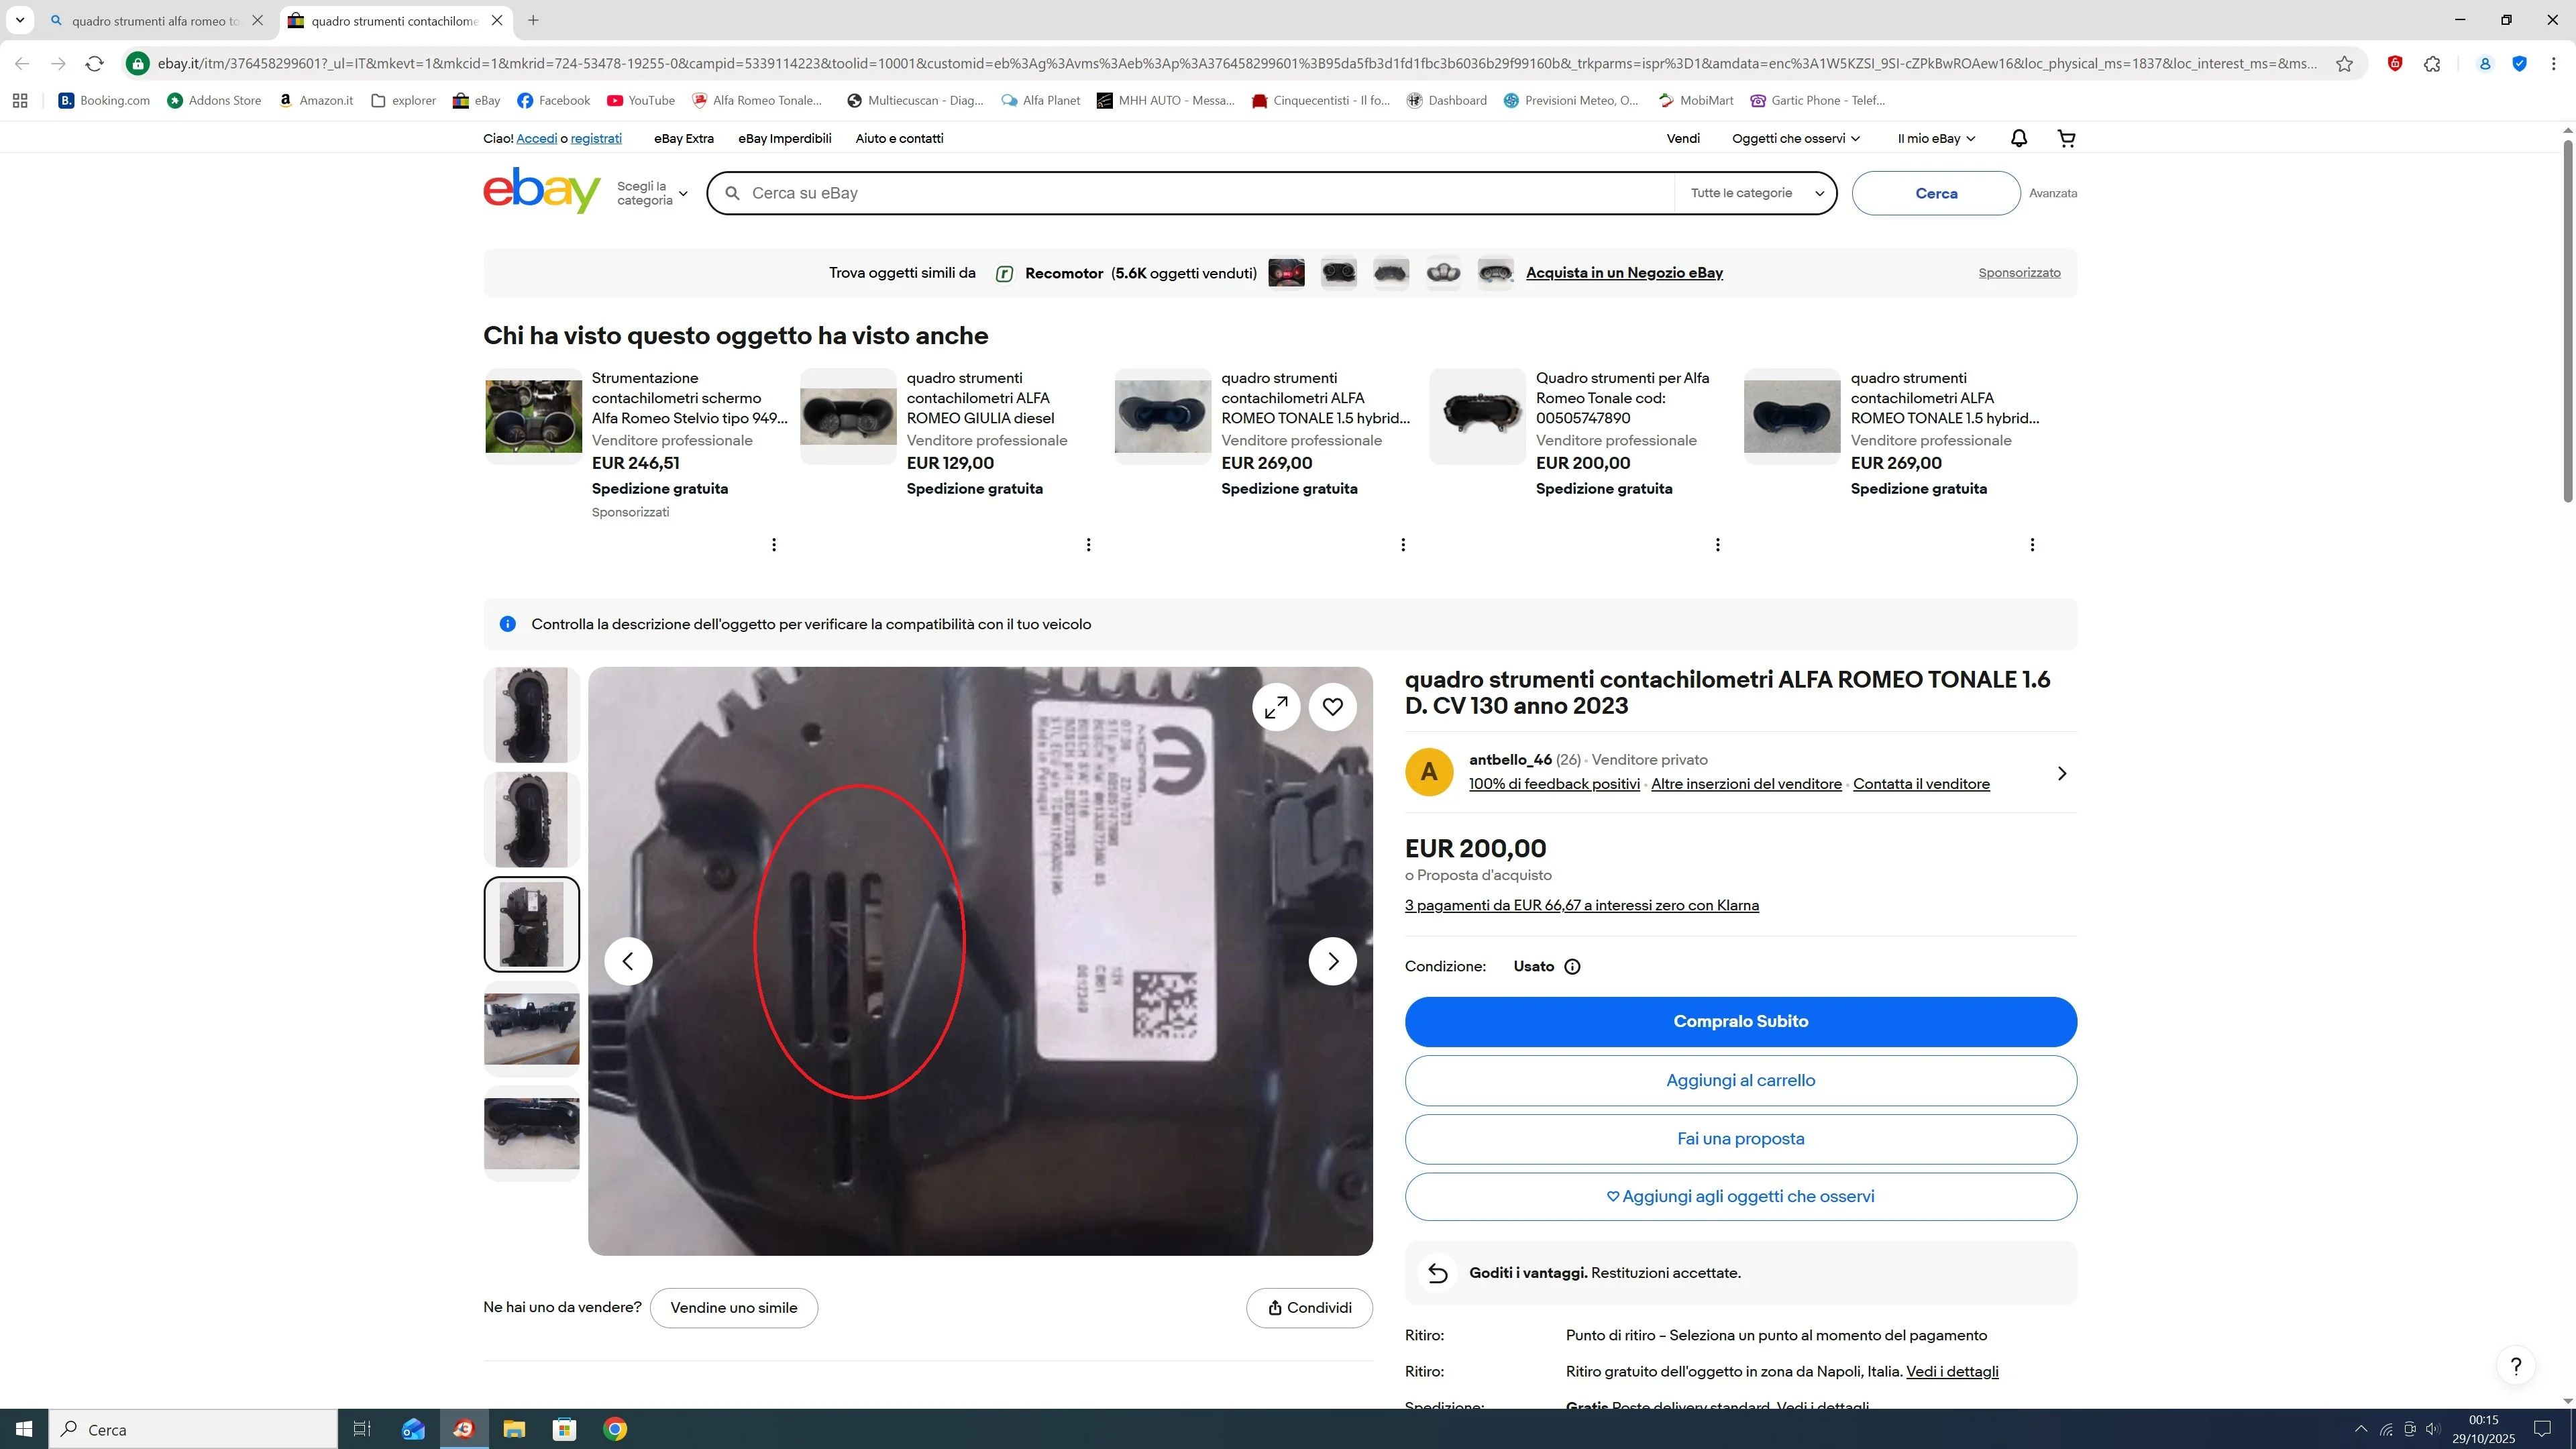Click Aggiungi agli oggetti che osservi
The height and width of the screenshot is (1449, 2576).
[1740, 1196]
